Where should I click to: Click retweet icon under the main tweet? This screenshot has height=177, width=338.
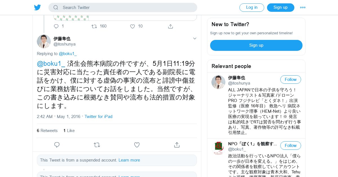point(97,145)
